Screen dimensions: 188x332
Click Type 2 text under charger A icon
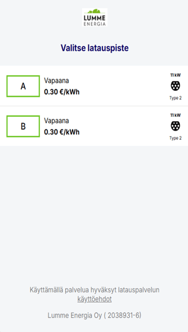click(x=176, y=98)
